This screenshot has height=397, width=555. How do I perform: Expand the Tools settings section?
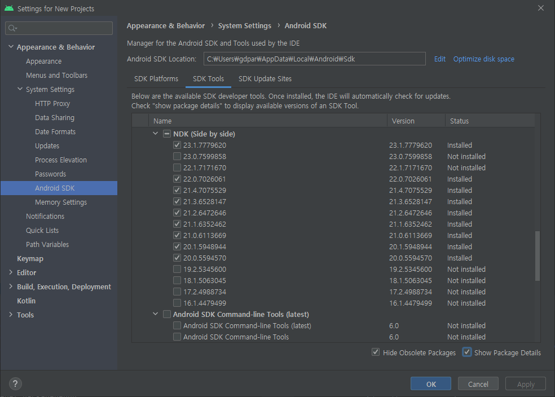click(x=11, y=315)
